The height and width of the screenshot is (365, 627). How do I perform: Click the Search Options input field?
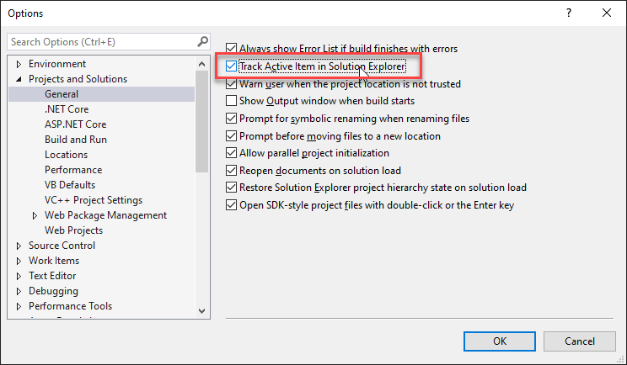click(101, 41)
